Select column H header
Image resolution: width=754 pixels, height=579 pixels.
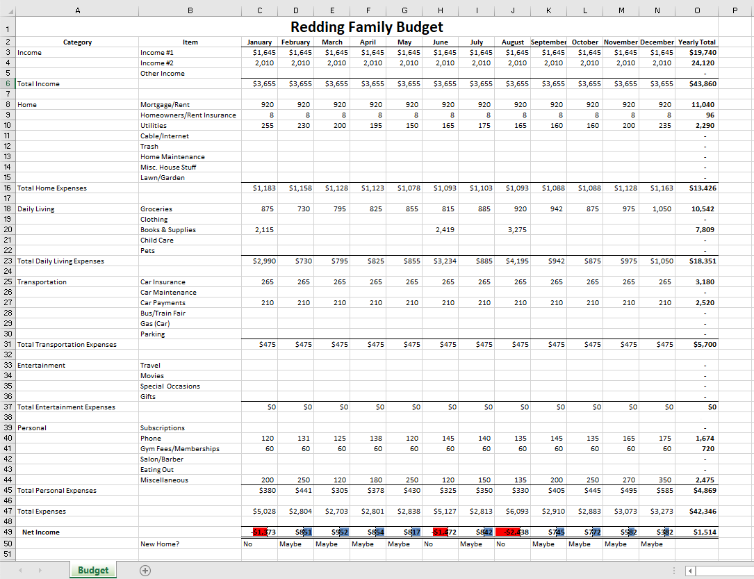[440, 10]
